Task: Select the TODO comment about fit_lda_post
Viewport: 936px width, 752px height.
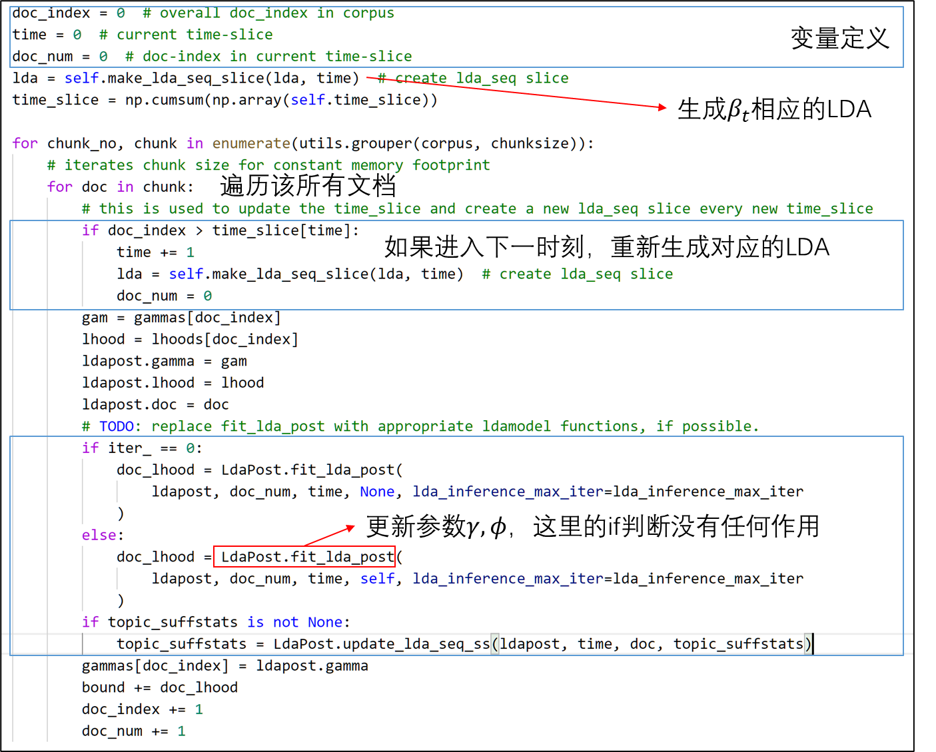Action: pyautogui.click(x=420, y=426)
